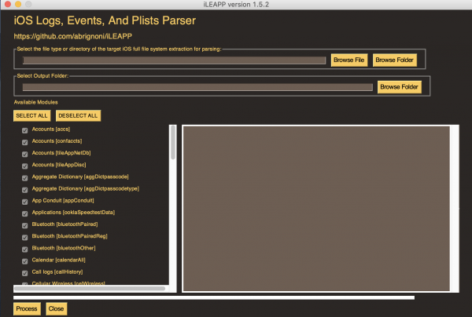Click Browse Folder for the output folder
Screen dimensions: 472x317
click(x=399, y=87)
